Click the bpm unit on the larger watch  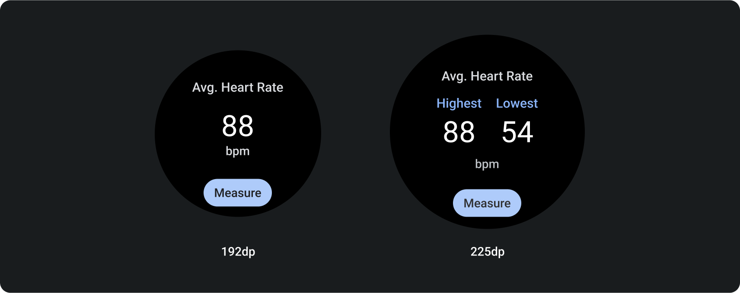click(487, 164)
